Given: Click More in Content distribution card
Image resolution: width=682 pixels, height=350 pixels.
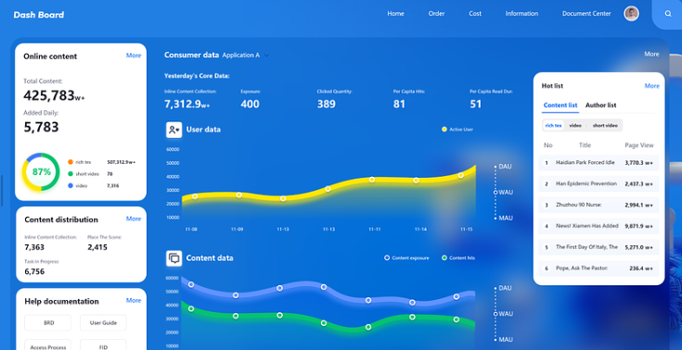Looking at the screenshot, I should click(134, 219).
